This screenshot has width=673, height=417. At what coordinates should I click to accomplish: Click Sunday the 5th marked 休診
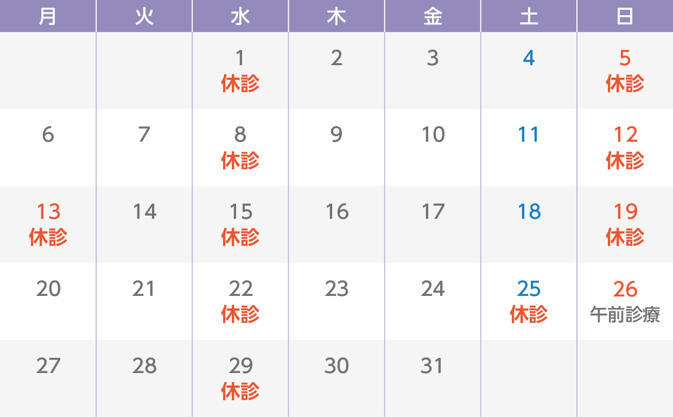click(x=625, y=71)
